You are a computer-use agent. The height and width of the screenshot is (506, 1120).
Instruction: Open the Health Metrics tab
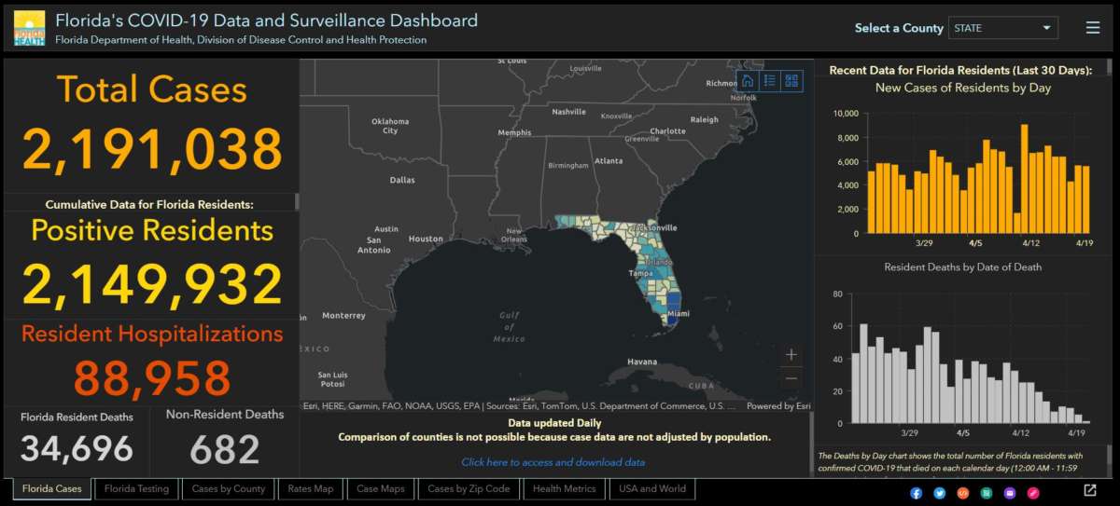pos(564,488)
